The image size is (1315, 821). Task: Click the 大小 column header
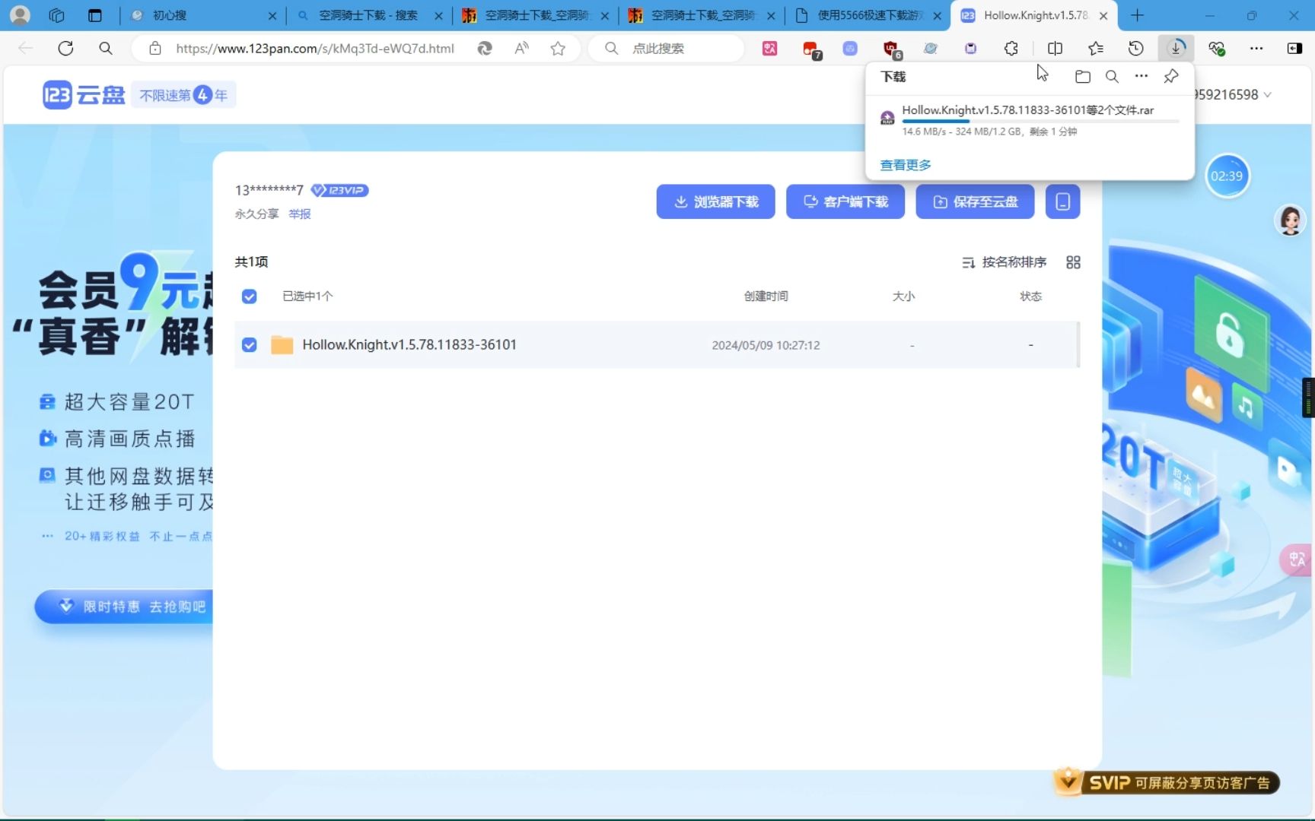click(903, 296)
